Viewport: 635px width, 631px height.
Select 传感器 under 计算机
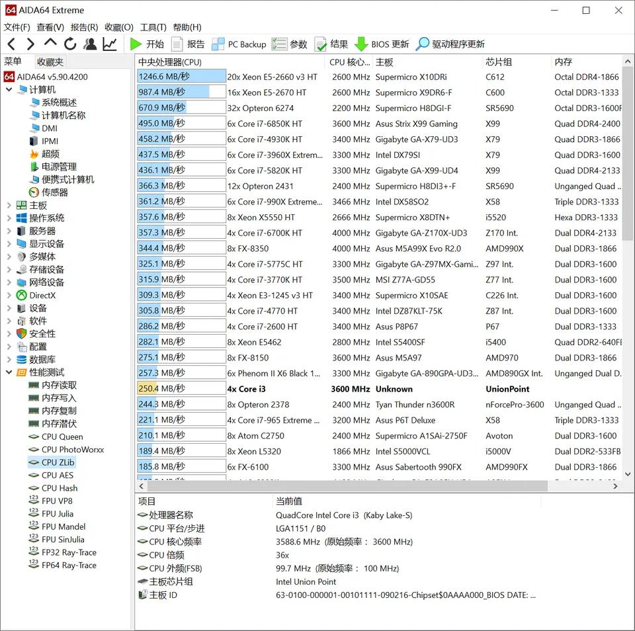pos(54,192)
